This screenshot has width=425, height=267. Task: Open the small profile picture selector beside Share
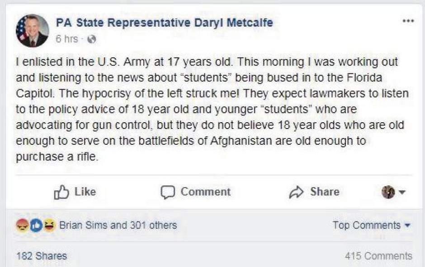pyautogui.click(x=388, y=193)
